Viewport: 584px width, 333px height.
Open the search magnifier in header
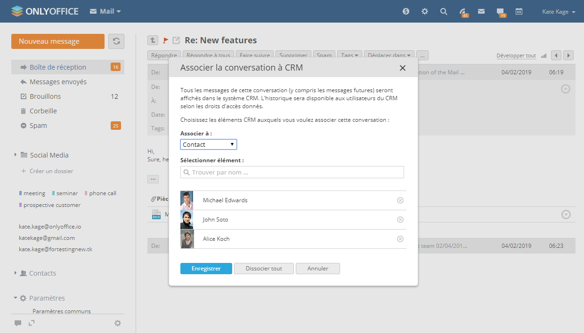444,11
